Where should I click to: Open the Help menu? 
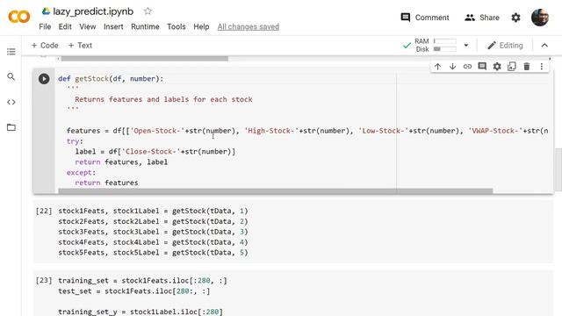click(x=201, y=26)
